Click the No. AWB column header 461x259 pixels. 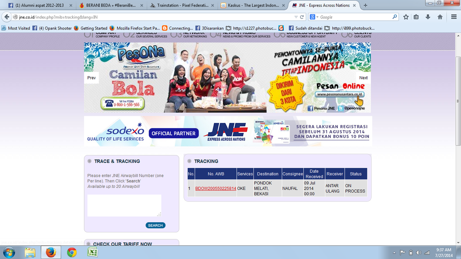coord(216,174)
